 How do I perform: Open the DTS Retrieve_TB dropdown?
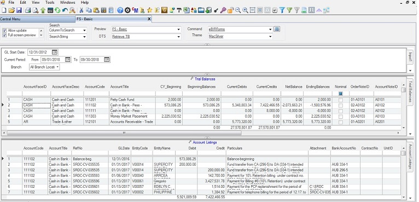coord(179,37)
